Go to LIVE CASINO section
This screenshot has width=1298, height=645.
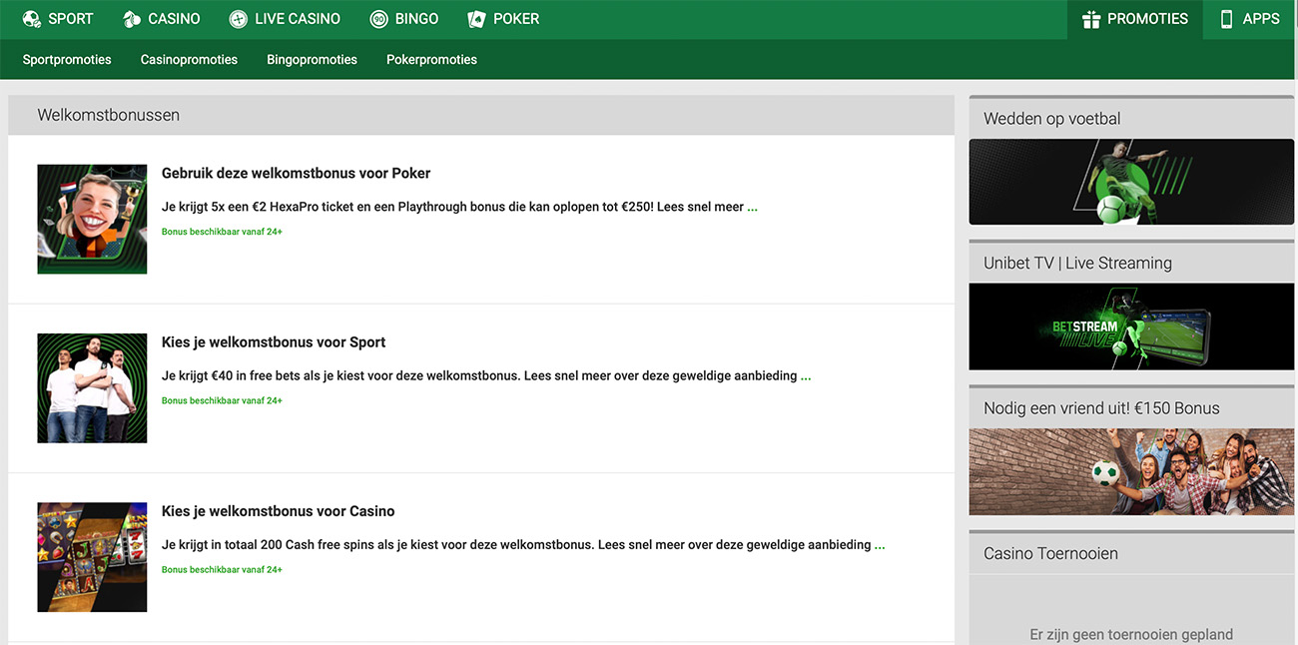(x=285, y=19)
